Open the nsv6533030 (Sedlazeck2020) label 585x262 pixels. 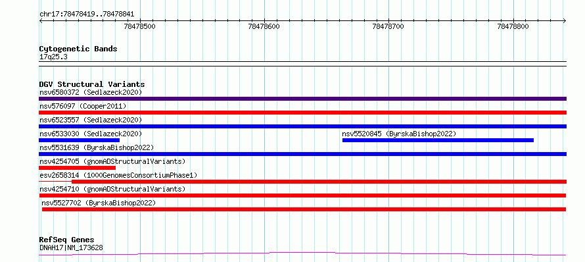[91, 134]
